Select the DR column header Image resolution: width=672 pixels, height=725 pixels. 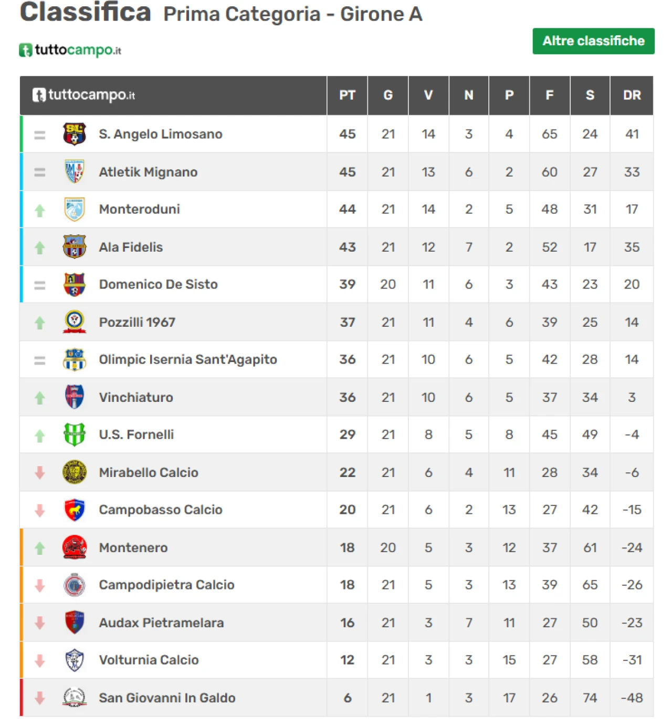(632, 95)
